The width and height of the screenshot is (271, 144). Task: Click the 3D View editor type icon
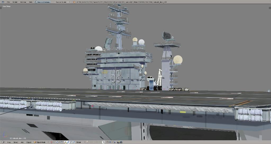click(x=2, y=142)
